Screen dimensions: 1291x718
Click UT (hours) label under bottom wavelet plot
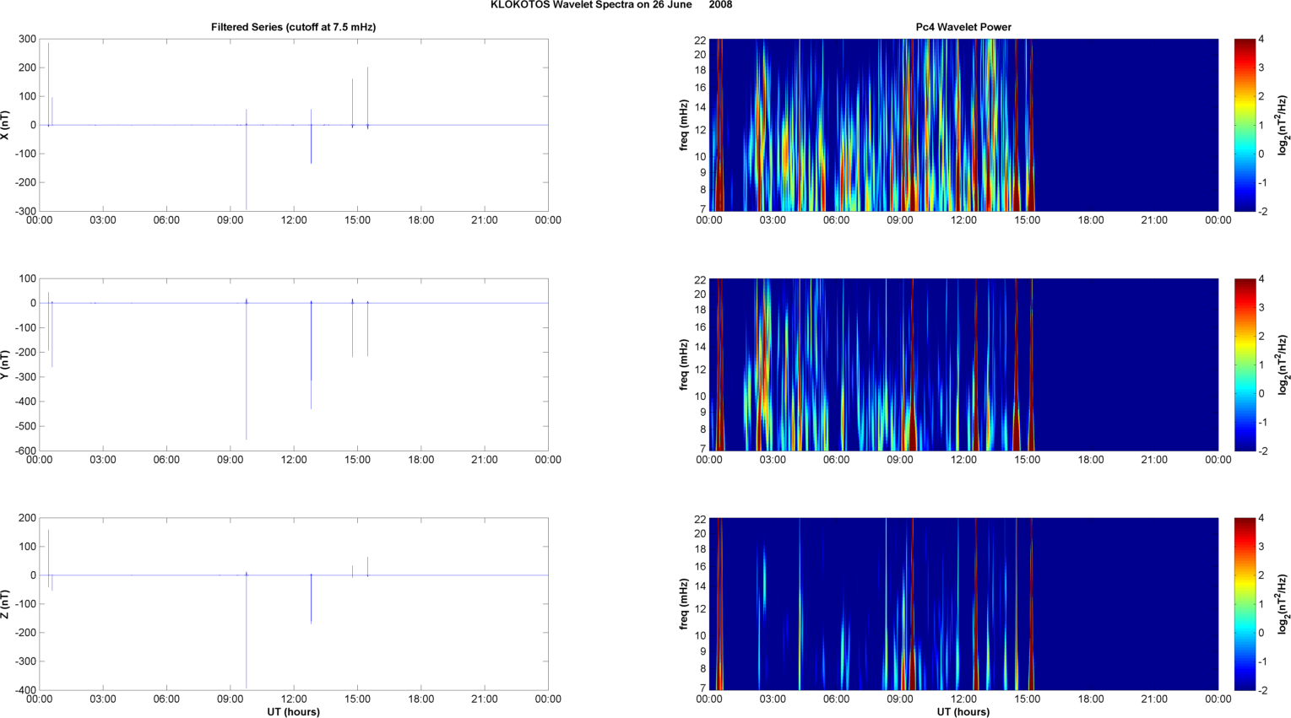[963, 712]
